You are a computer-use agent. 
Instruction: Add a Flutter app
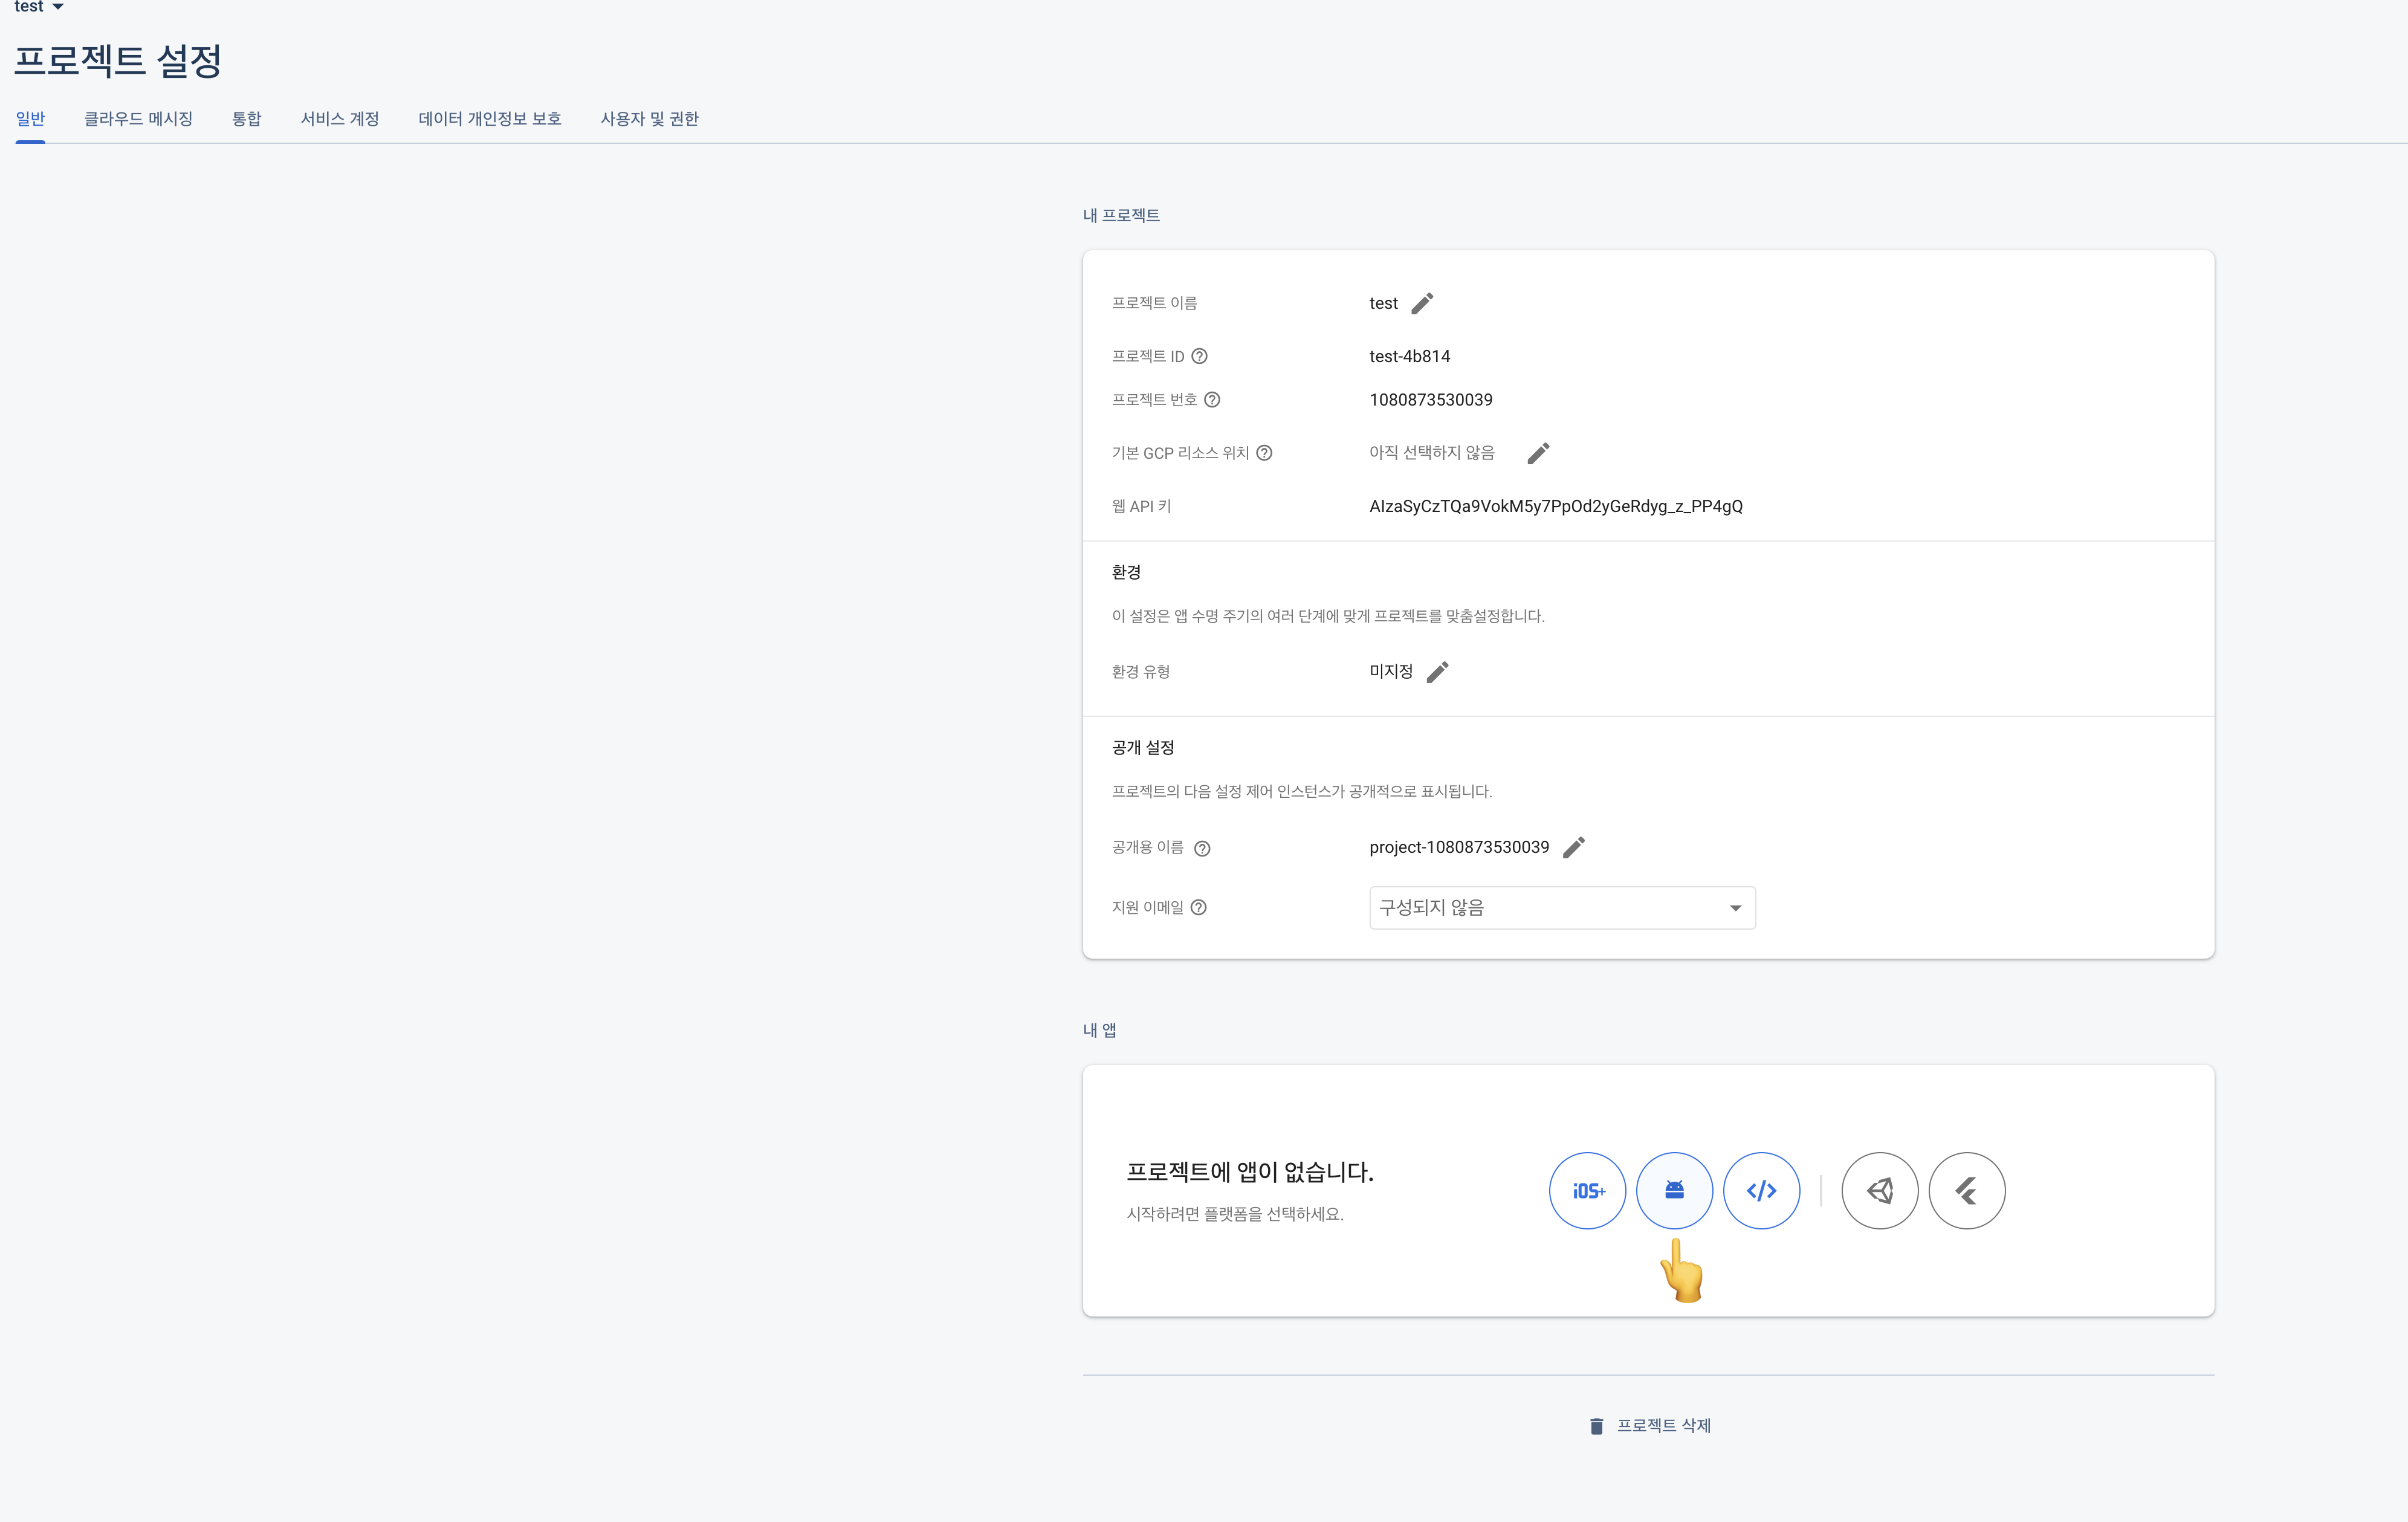click(1966, 1190)
